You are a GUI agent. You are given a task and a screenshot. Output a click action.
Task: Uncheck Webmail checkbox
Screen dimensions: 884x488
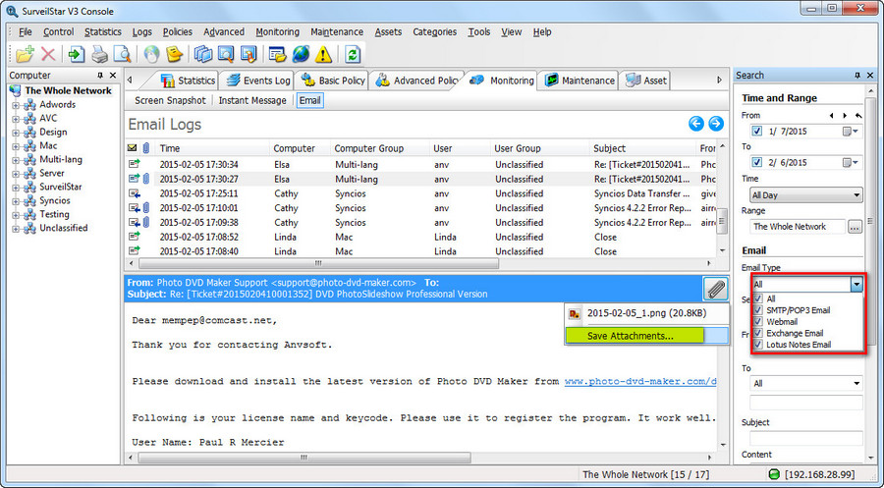click(758, 322)
